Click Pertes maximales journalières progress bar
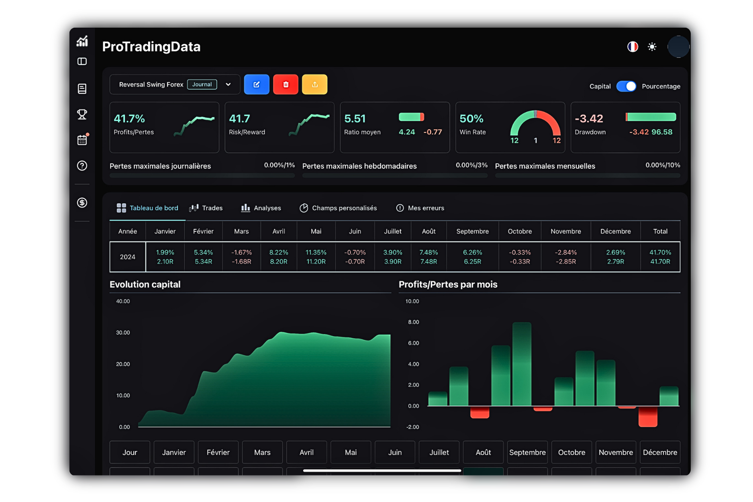The image size is (753, 502). click(x=202, y=175)
